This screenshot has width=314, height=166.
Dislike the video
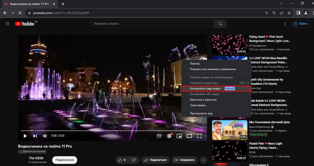[134, 160]
